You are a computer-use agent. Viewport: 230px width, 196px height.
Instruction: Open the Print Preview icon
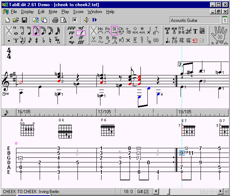pyautogui.click(x=64, y=20)
